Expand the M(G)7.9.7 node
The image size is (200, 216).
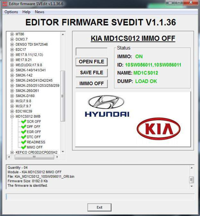pos(12,106)
